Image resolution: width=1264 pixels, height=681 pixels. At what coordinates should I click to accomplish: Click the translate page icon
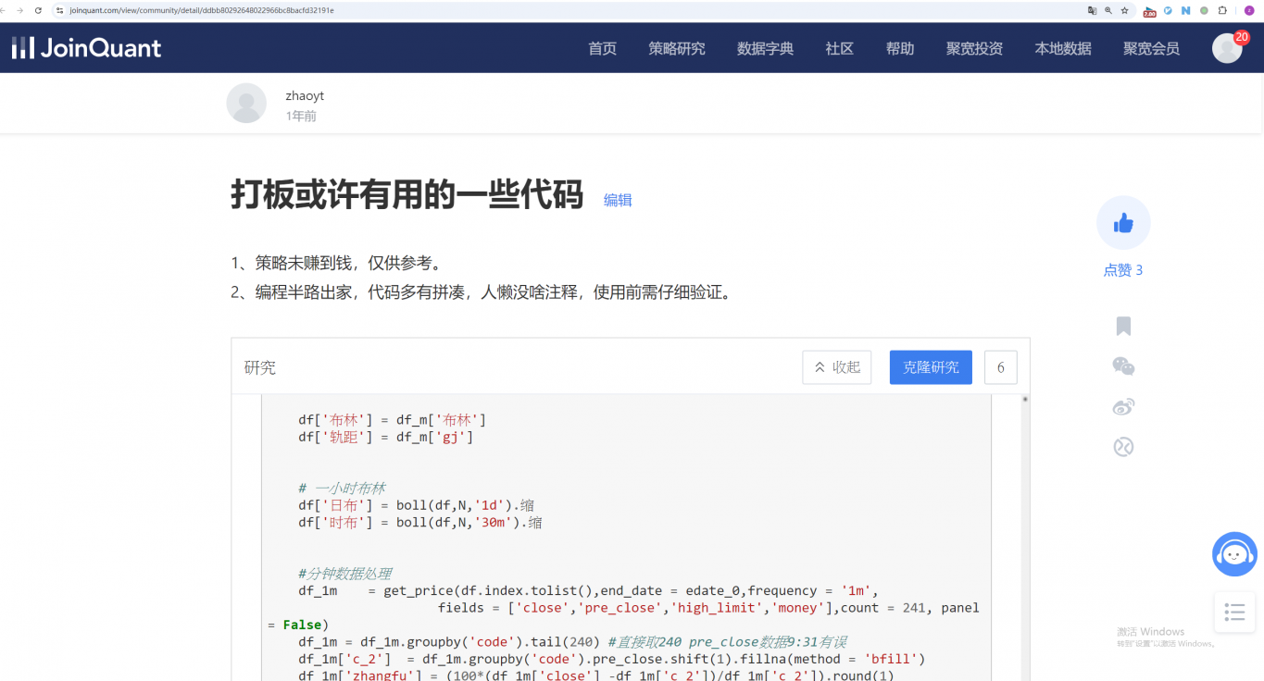tap(1092, 10)
